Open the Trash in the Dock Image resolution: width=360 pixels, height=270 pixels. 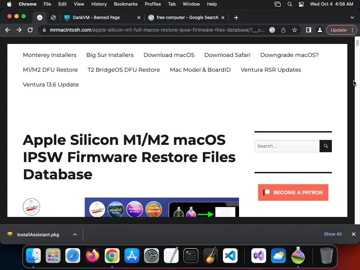(x=327, y=256)
